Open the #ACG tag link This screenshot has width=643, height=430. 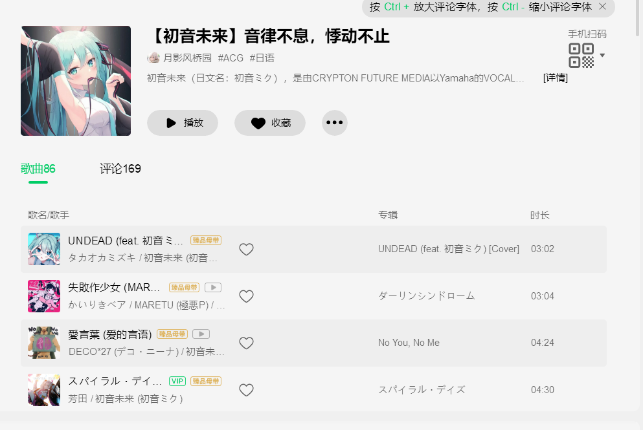pyautogui.click(x=231, y=58)
